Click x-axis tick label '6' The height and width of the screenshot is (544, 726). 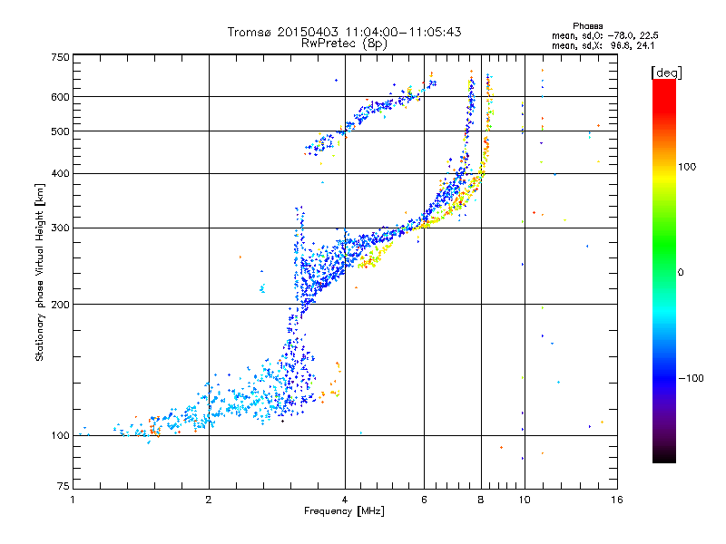[424, 500]
